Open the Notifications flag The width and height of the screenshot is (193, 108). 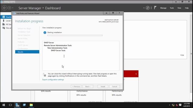point(155,8)
